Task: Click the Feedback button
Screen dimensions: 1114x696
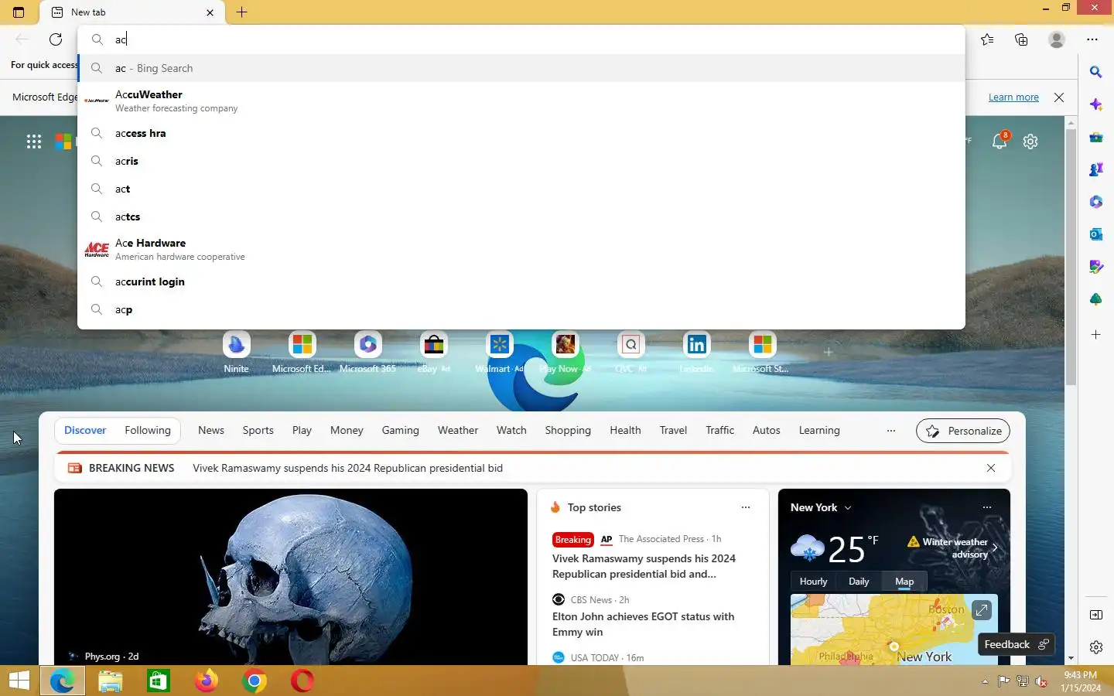Action: click(x=1015, y=644)
